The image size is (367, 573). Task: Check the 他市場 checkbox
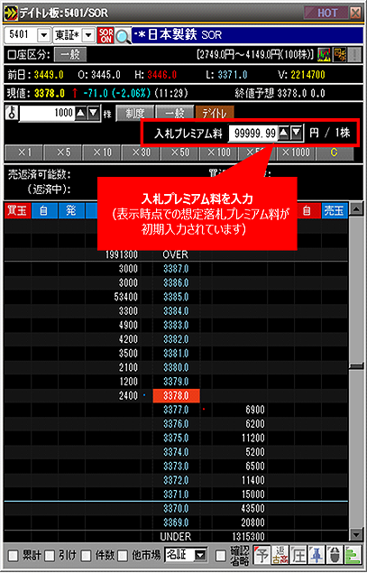pyautogui.click(x=123, y=556)
